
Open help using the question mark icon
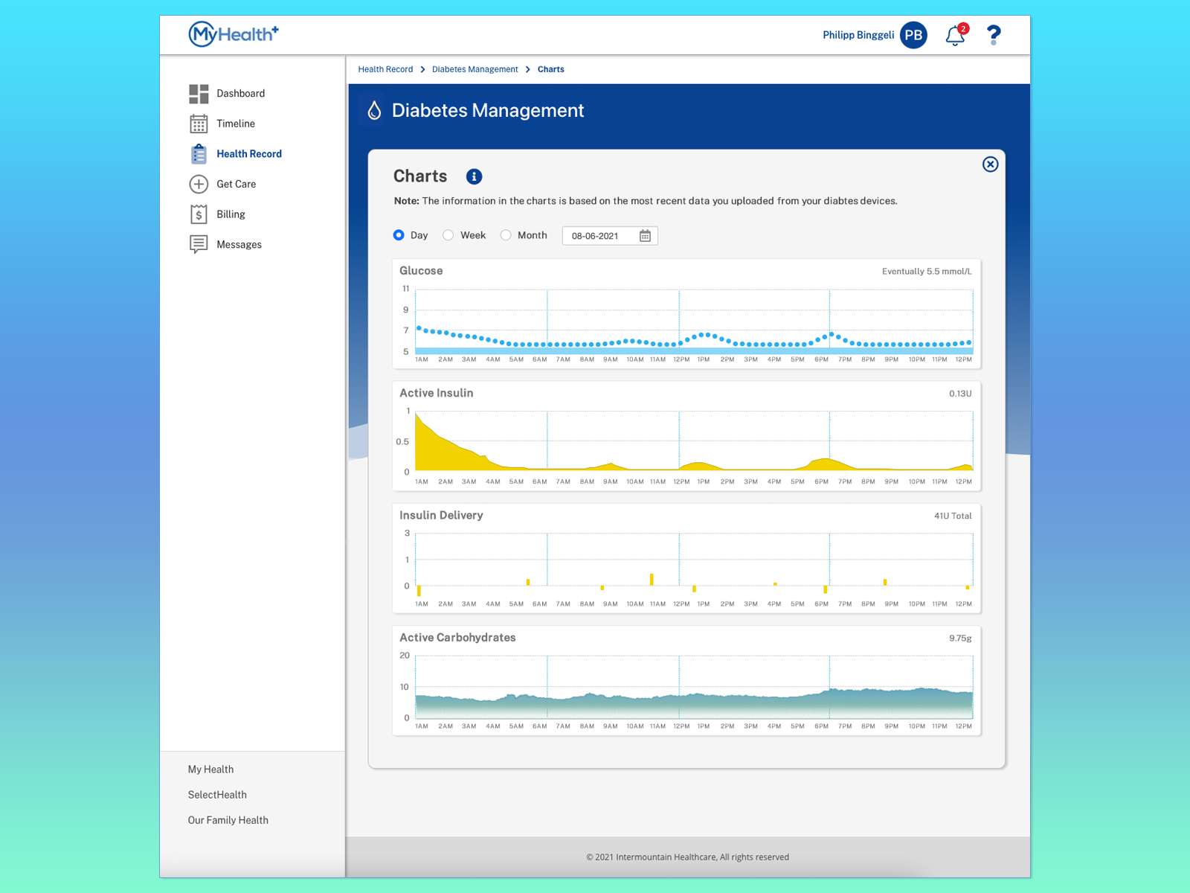pyautogui.click(x=993, y=34)
